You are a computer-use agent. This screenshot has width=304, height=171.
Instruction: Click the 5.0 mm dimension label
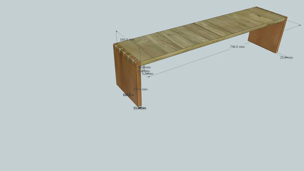[x=147, y=74]
